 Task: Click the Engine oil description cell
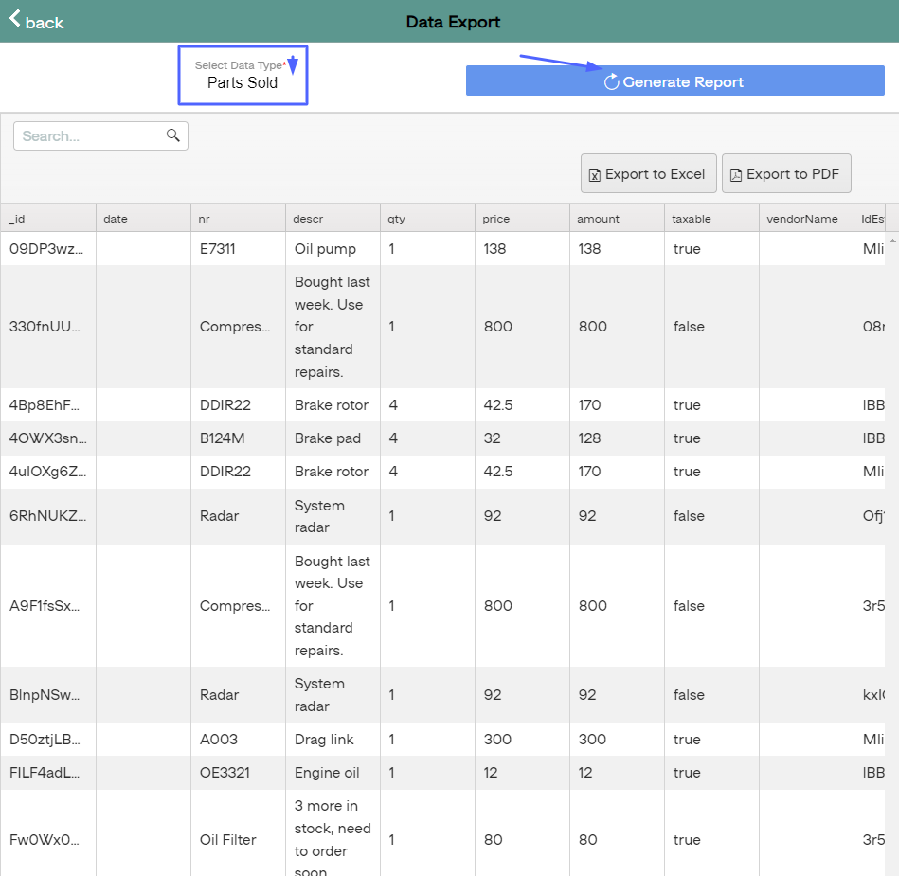(327, 773)
